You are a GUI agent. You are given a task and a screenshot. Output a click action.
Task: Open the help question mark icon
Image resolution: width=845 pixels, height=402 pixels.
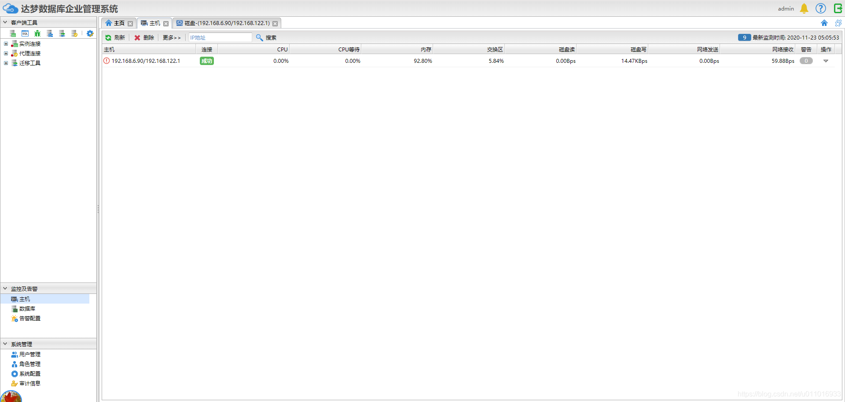[821, 8]
